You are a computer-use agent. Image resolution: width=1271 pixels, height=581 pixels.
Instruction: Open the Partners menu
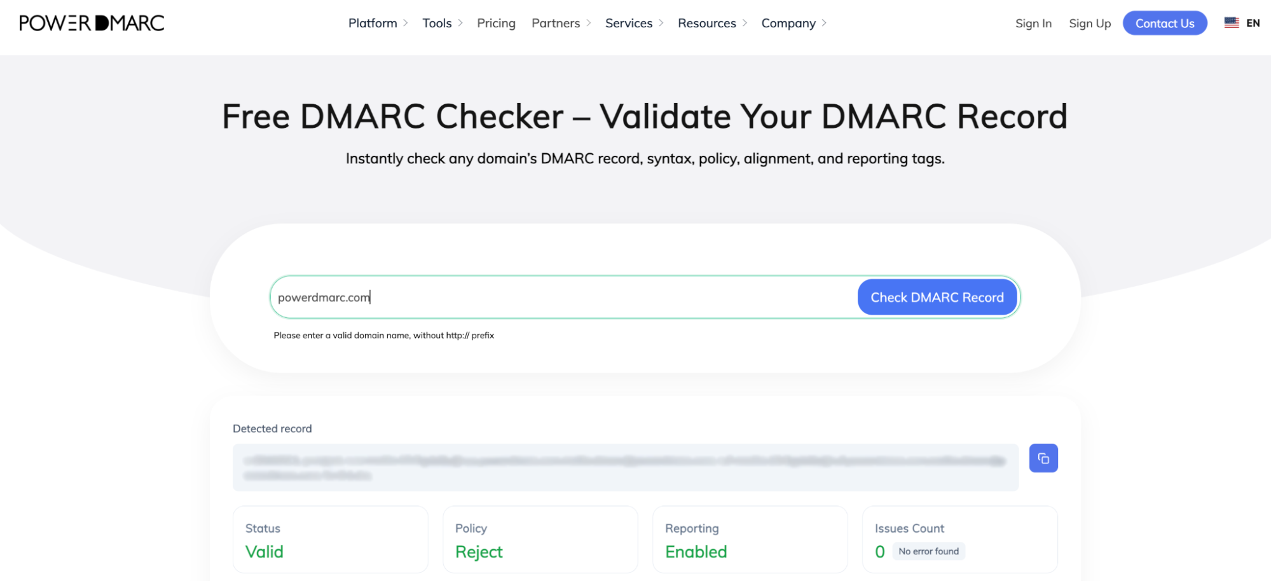pos(556,23)
